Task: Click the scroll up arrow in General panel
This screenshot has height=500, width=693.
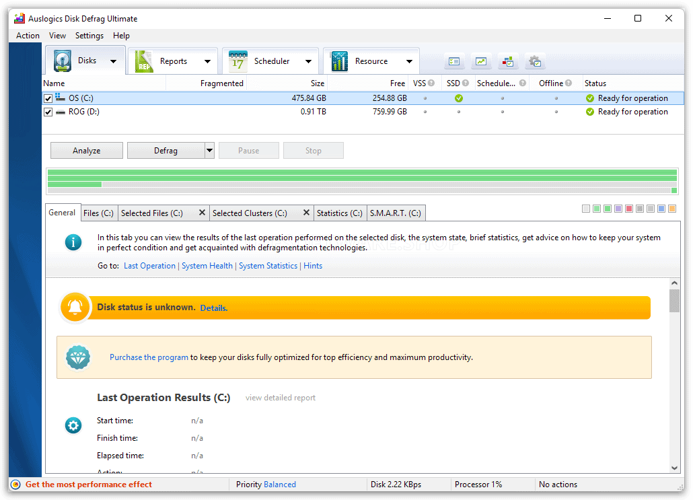Action: 674,283
